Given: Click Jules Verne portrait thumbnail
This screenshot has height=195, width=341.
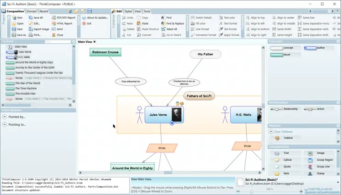Looking at the screenshot, I should pos(176,115).
